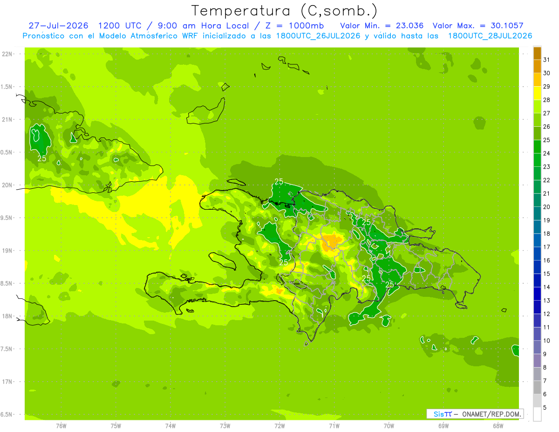Click the 25 contour label on Haiti's north coast
559x432 pixels.
click(279, 181)
